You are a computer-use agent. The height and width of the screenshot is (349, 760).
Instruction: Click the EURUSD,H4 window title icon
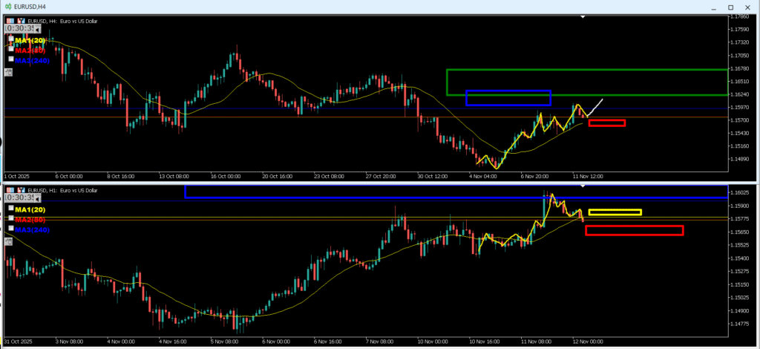[7, 7]
